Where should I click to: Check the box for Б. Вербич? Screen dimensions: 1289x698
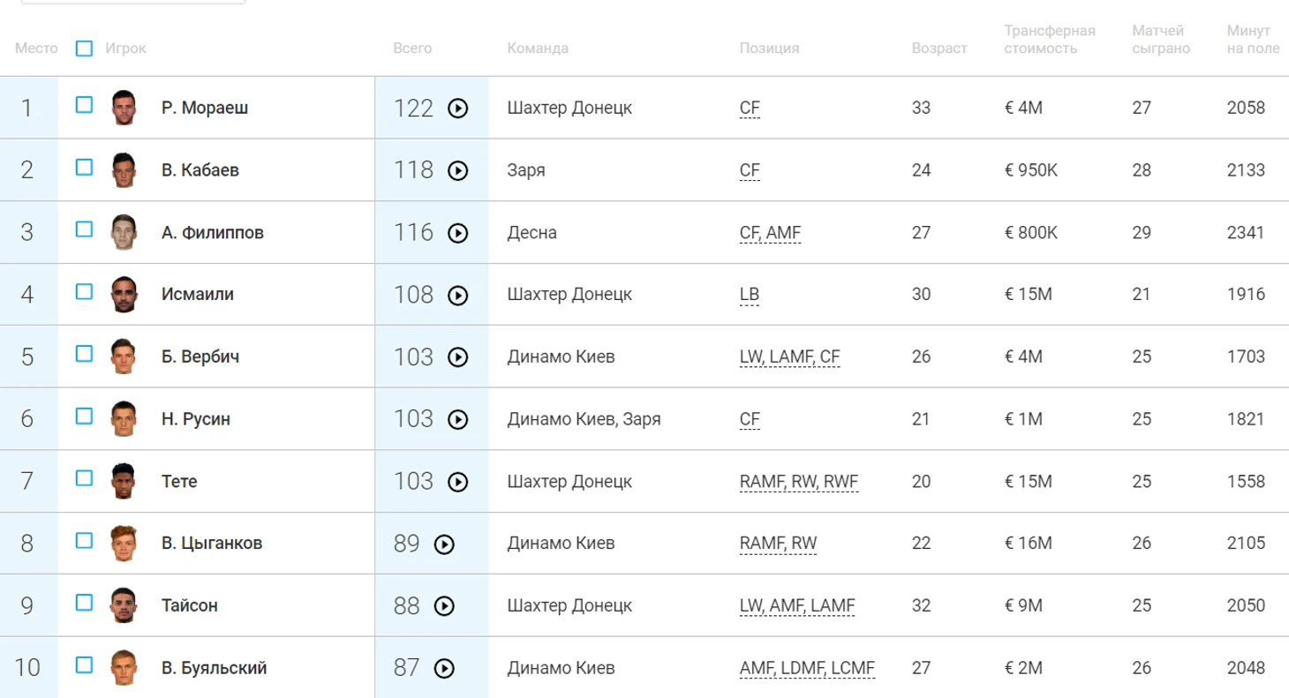[84, 354]
